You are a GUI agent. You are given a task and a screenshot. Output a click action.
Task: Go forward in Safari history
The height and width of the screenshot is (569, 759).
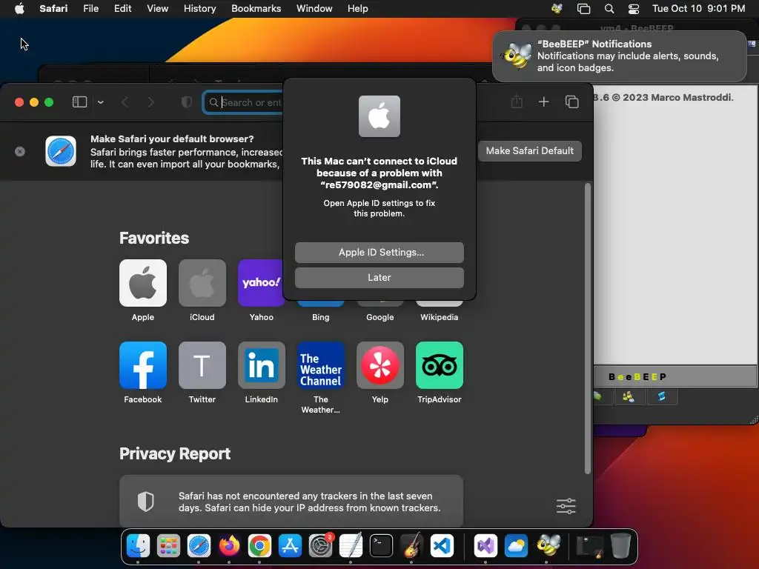(x=151, y=102)
